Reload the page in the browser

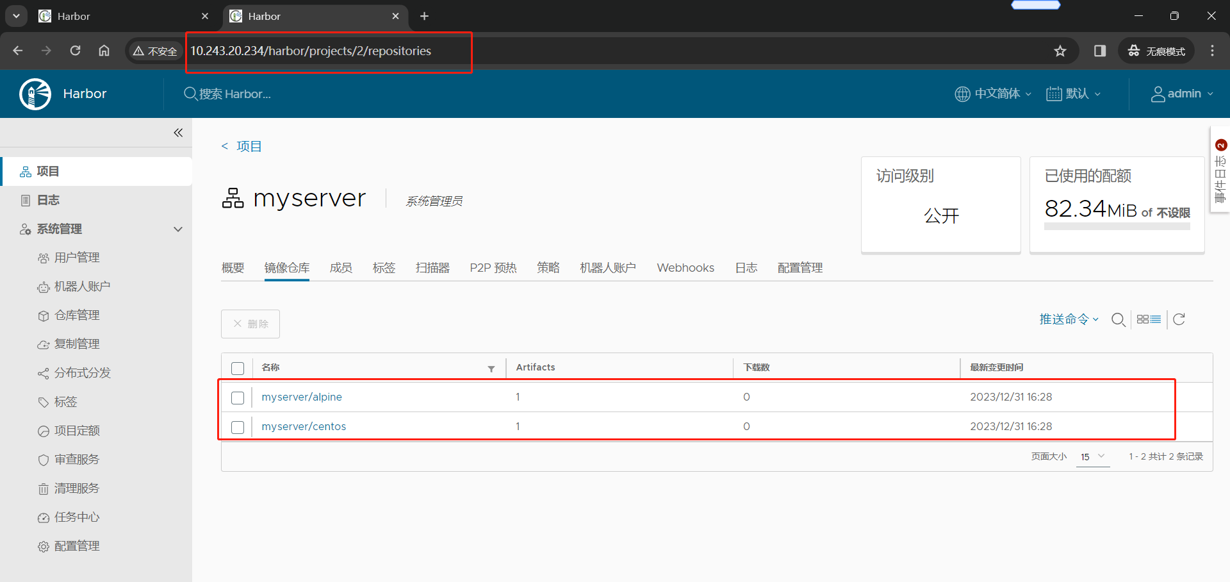coord(75,51)
